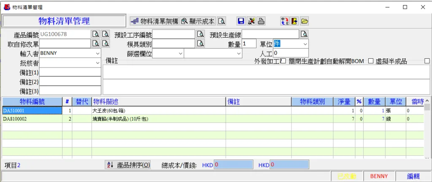Screen dimensions: 432x182
Task: Click the 物料清單架構 button
Action: (154, 21)
